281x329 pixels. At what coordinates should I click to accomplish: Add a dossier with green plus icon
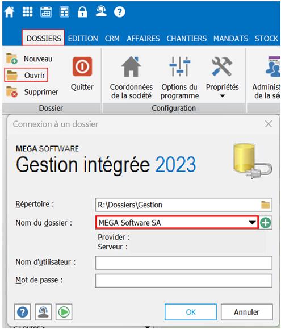tap(266, 223)
